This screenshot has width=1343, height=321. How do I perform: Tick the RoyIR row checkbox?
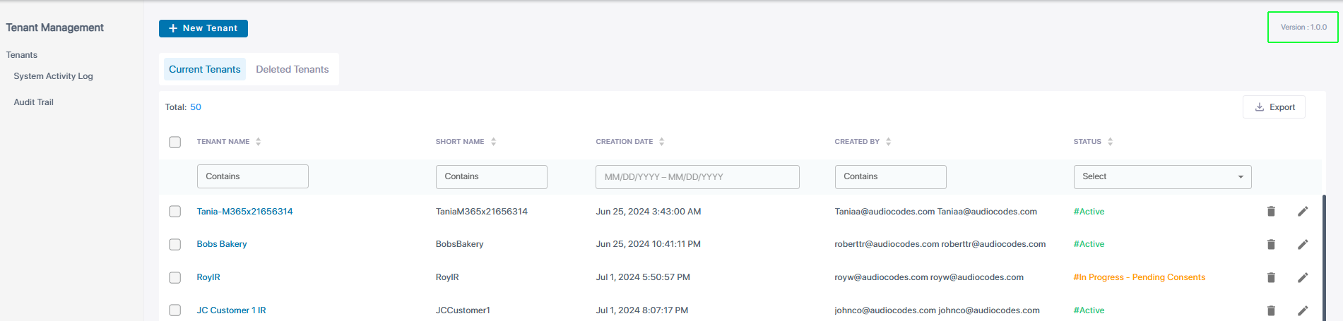click(175, 277)
